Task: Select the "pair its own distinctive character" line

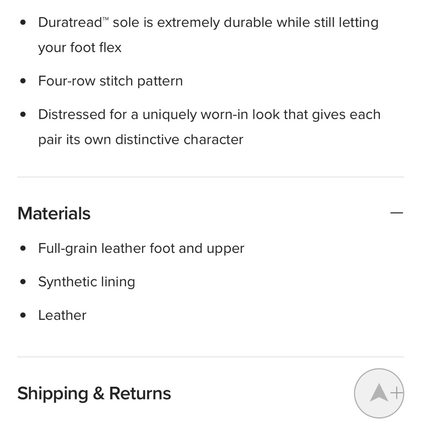Action: tap(141, 139)
